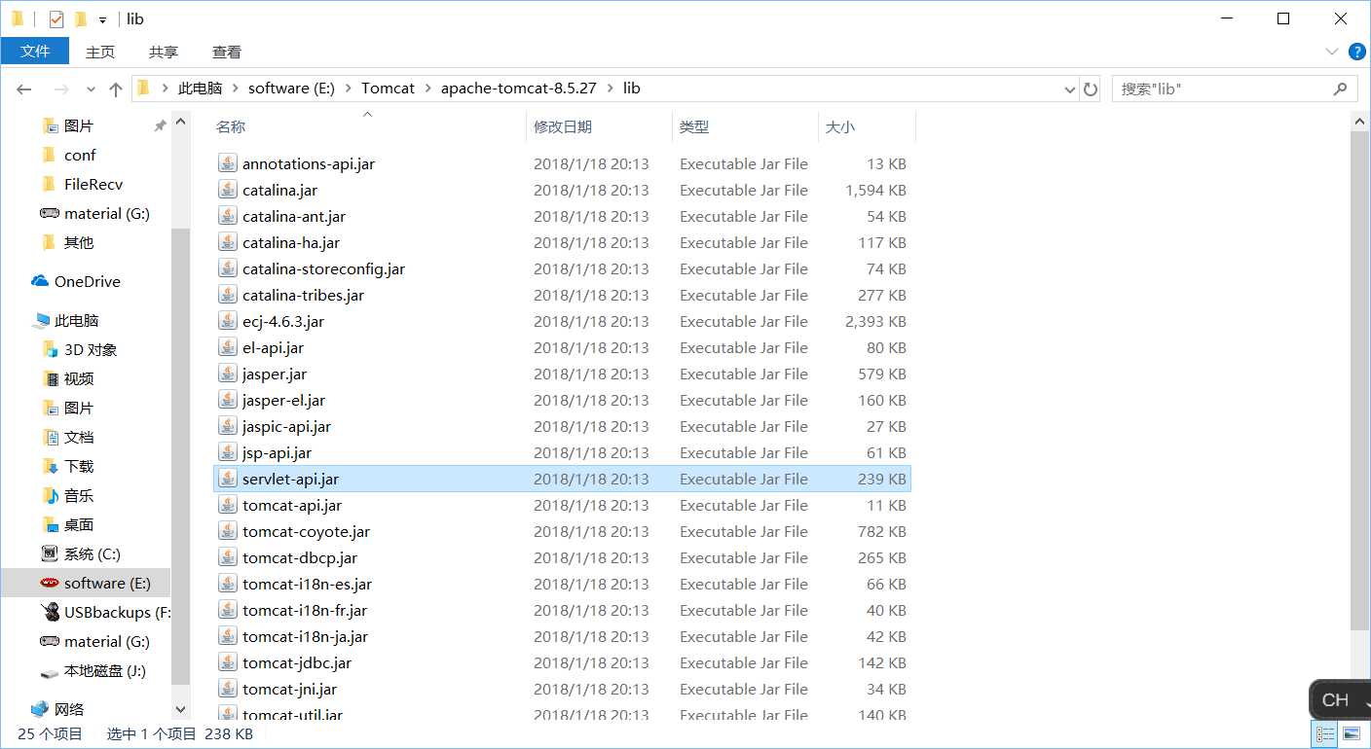Open the quick access toolbar customize dropdown
Image resolution: width=1371 pixels, height=749 pixels.
(102, 19)
